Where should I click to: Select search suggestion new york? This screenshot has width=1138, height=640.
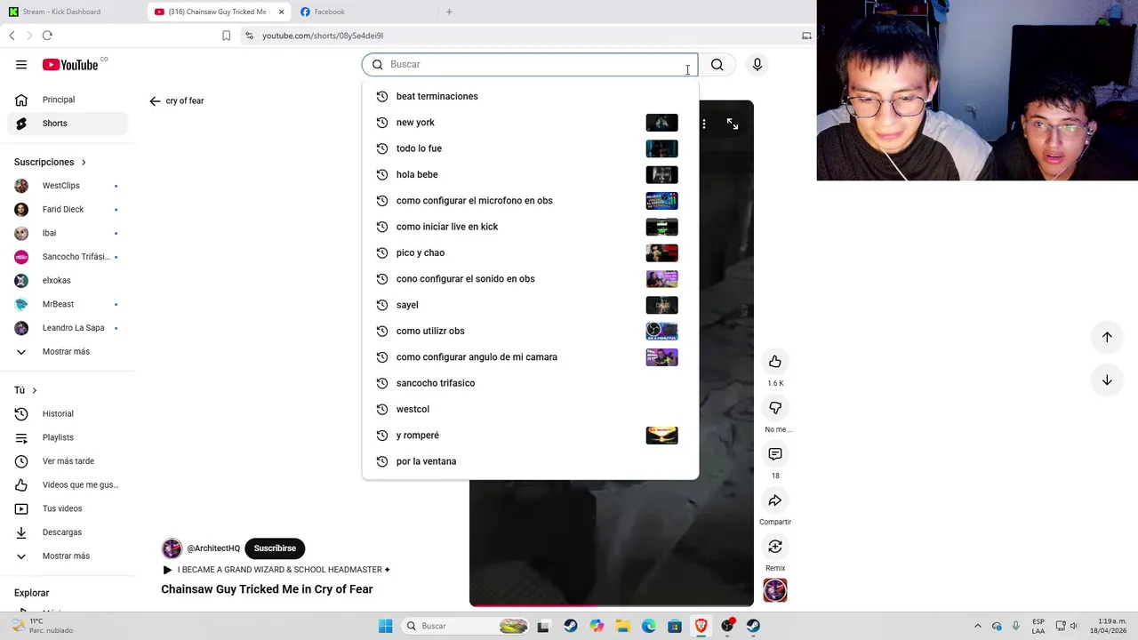click(530, 123)
